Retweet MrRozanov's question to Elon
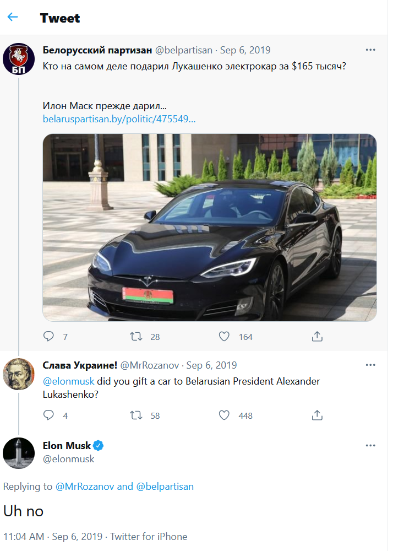The width and height of the screenshot is (393, 551). (x=135, y=415)
